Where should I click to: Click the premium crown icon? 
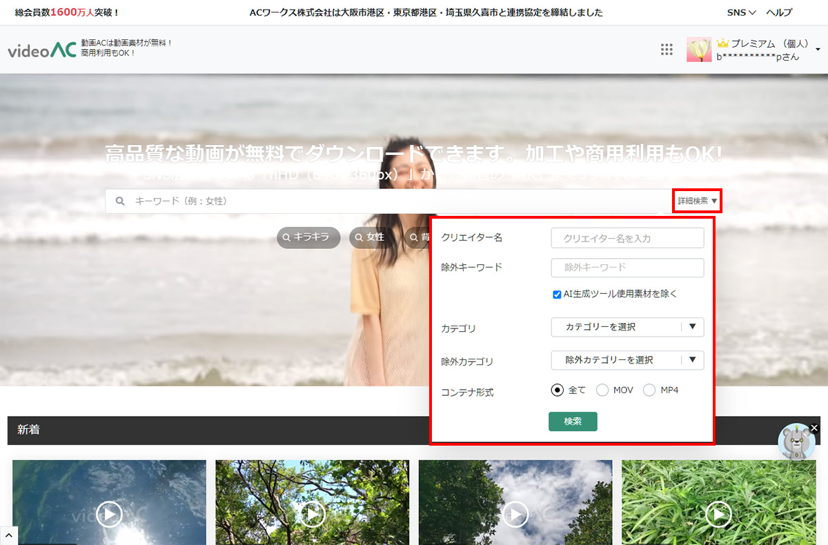[x=723, y=43]
